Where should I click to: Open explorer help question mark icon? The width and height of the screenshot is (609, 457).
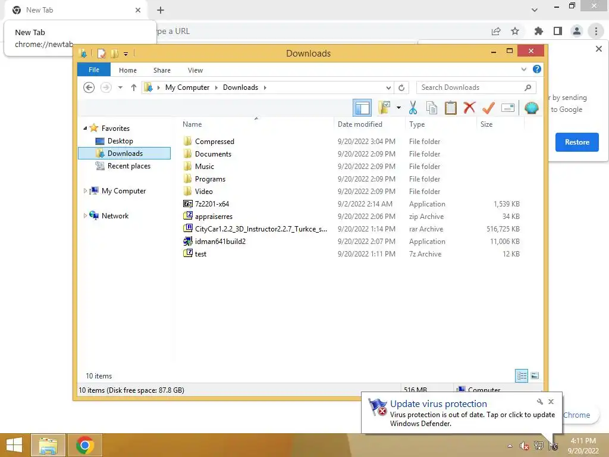click(537, 69)
